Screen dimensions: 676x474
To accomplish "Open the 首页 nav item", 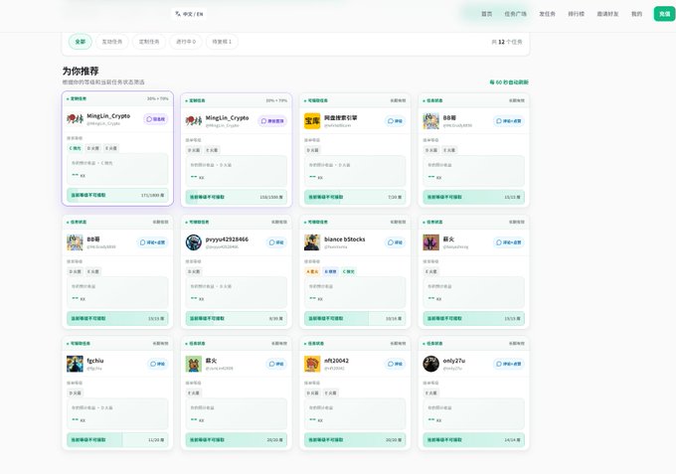I will 486,14.
